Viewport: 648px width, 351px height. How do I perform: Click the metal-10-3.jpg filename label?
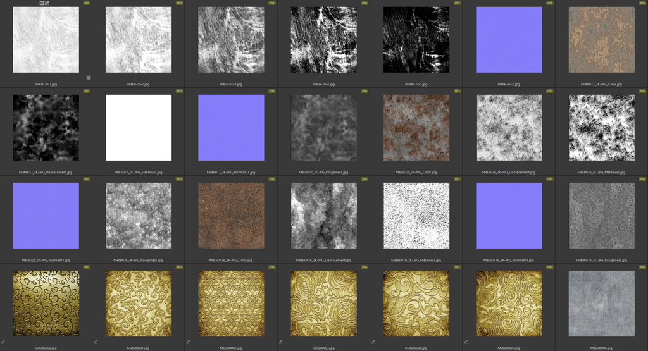[x=231, y=83]
